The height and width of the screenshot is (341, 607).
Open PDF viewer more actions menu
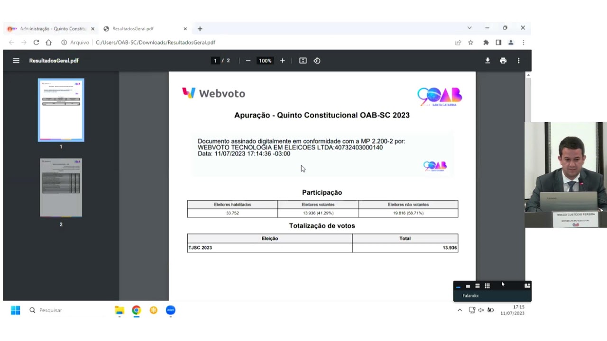[x=518, y=61]
